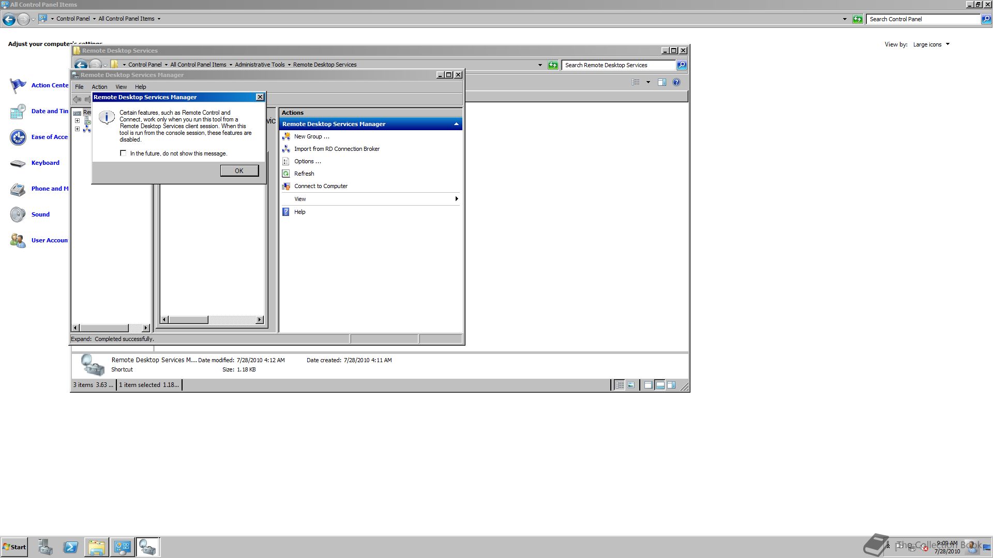Click the Sound speaker icon

[x=18, y=214]
